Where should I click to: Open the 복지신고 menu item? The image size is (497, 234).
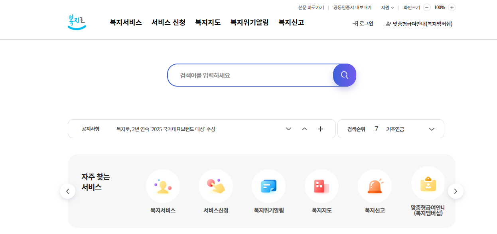coord(291,23)
